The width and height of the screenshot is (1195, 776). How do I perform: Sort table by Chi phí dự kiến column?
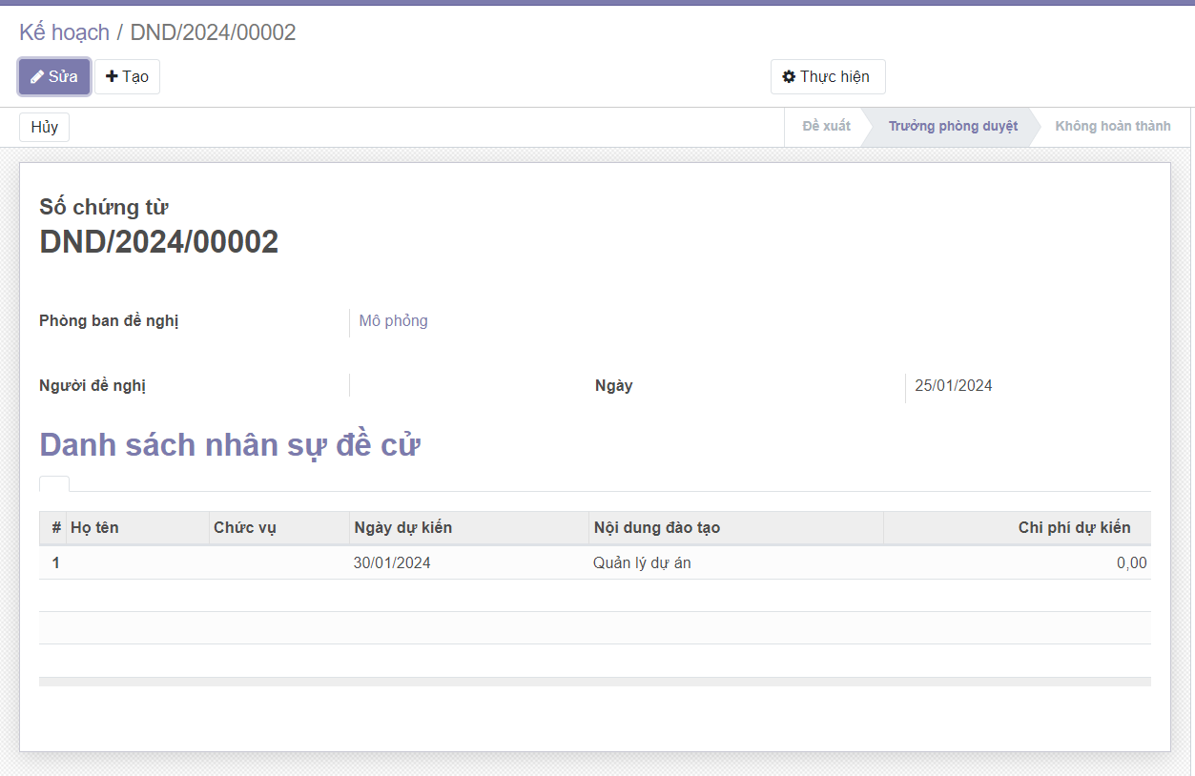tap(1074, 528)
